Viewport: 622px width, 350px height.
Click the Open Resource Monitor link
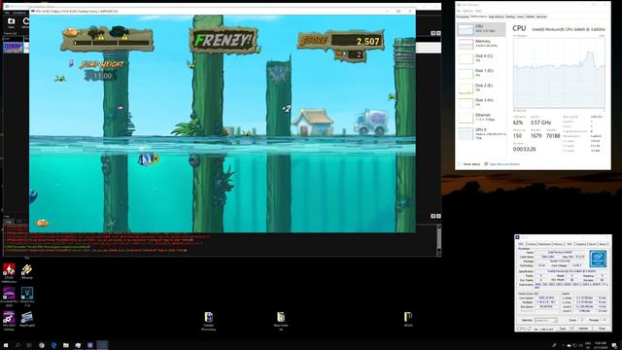[x=504, y=164]
